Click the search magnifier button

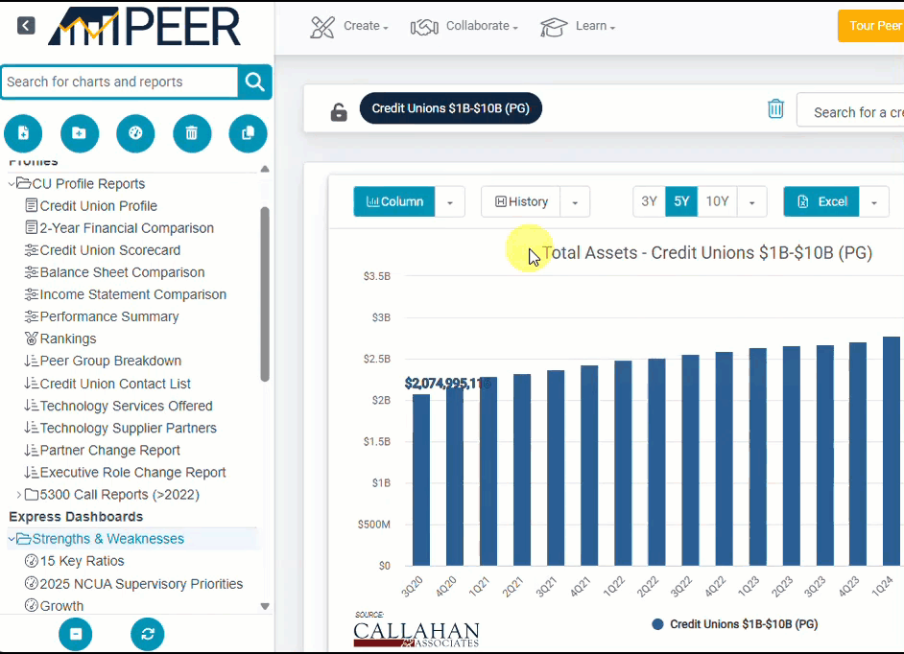tap(255, 82)
